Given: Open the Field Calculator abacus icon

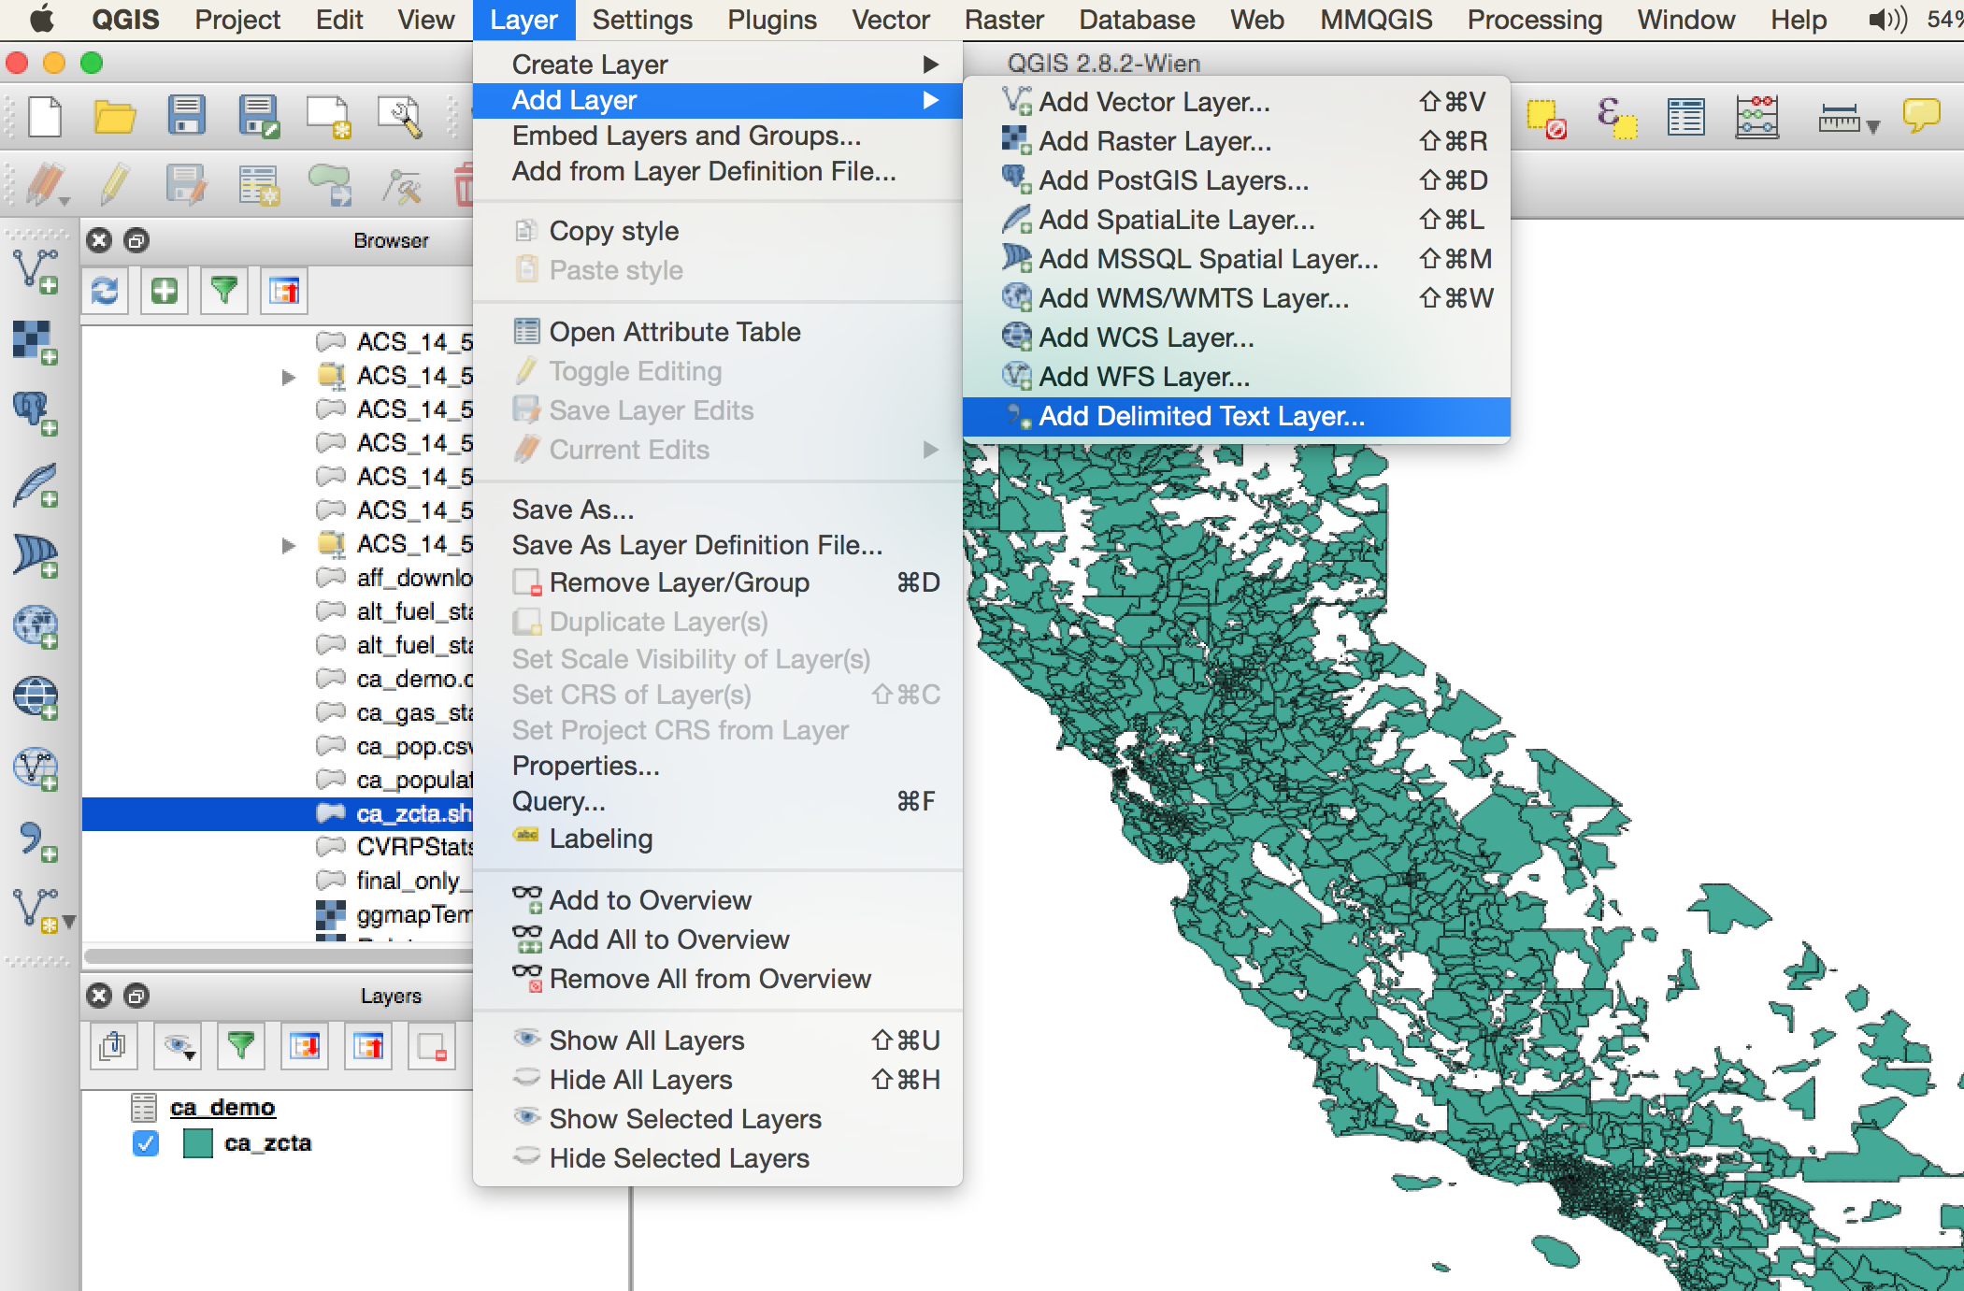Looking at the screenshot, I should tap(1757, 118).
